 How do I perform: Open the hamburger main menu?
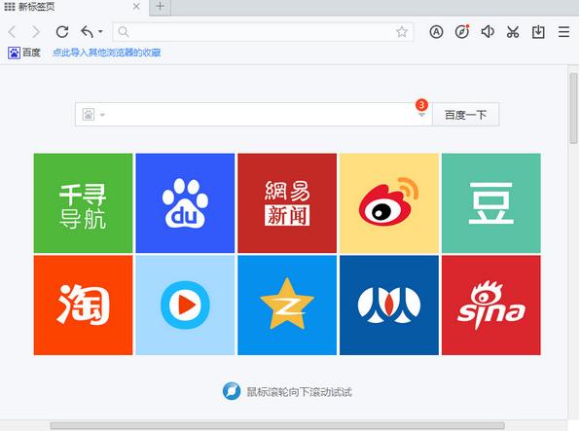[x=563, y=32]
